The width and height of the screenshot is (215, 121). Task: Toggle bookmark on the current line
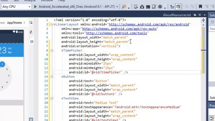tap(200, 6)
